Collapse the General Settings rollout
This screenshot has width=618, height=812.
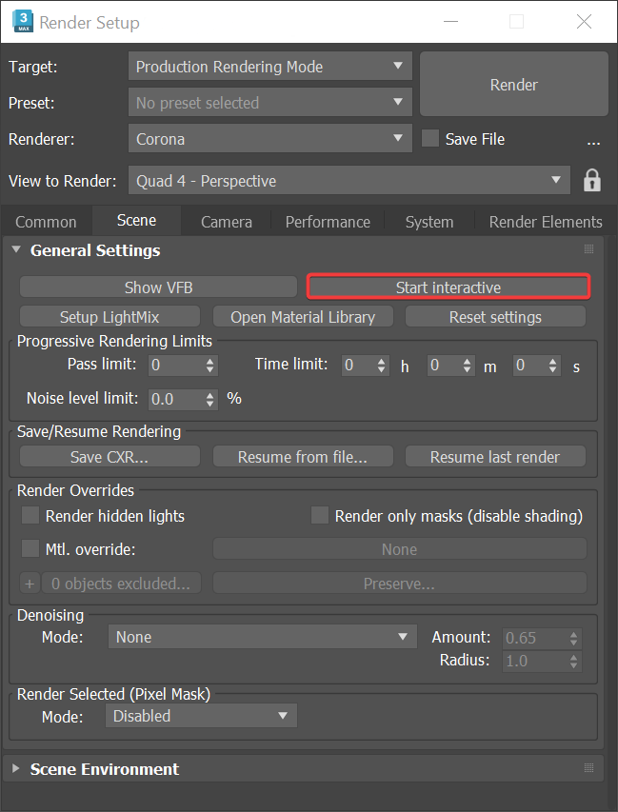point(16,249)
